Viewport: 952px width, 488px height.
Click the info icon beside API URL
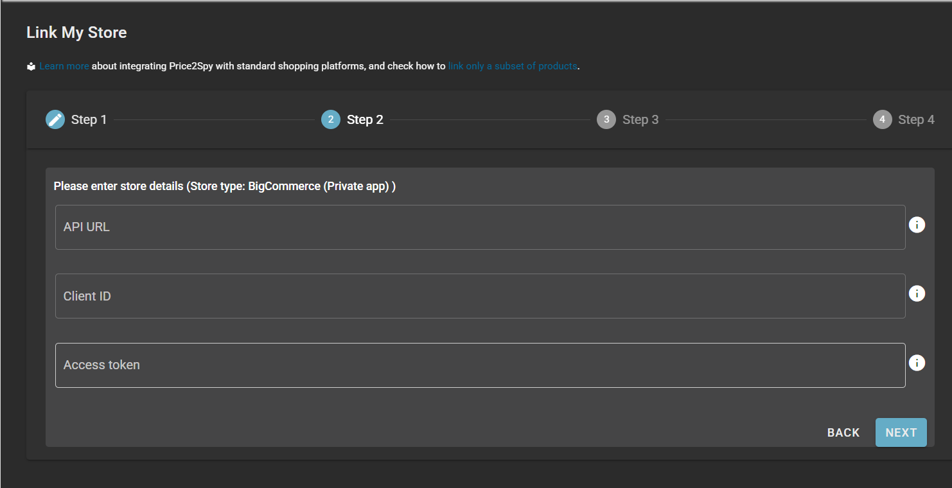917,225
